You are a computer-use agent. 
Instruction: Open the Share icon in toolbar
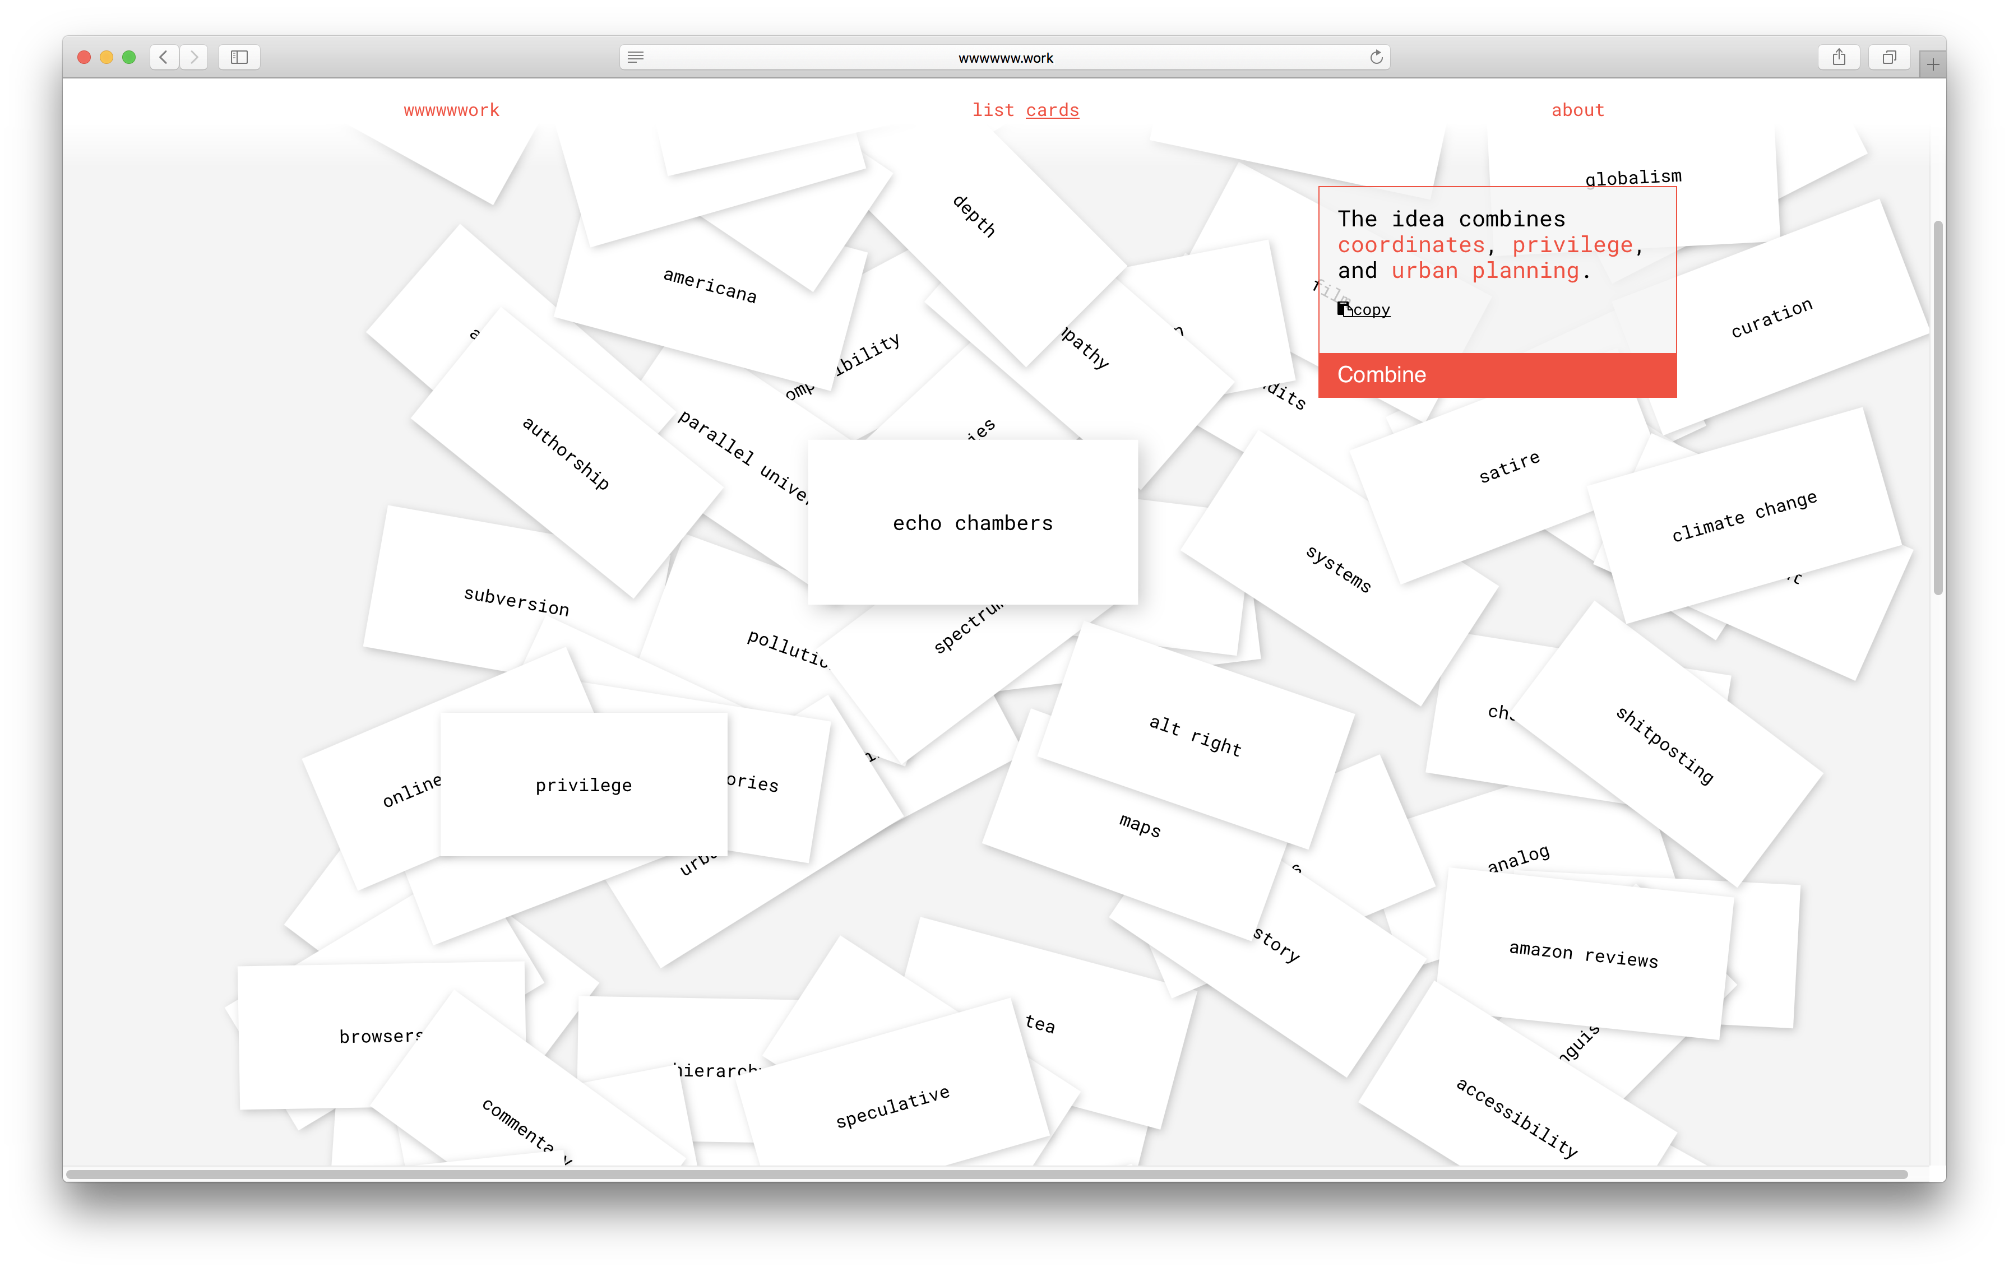[1839, 57]
